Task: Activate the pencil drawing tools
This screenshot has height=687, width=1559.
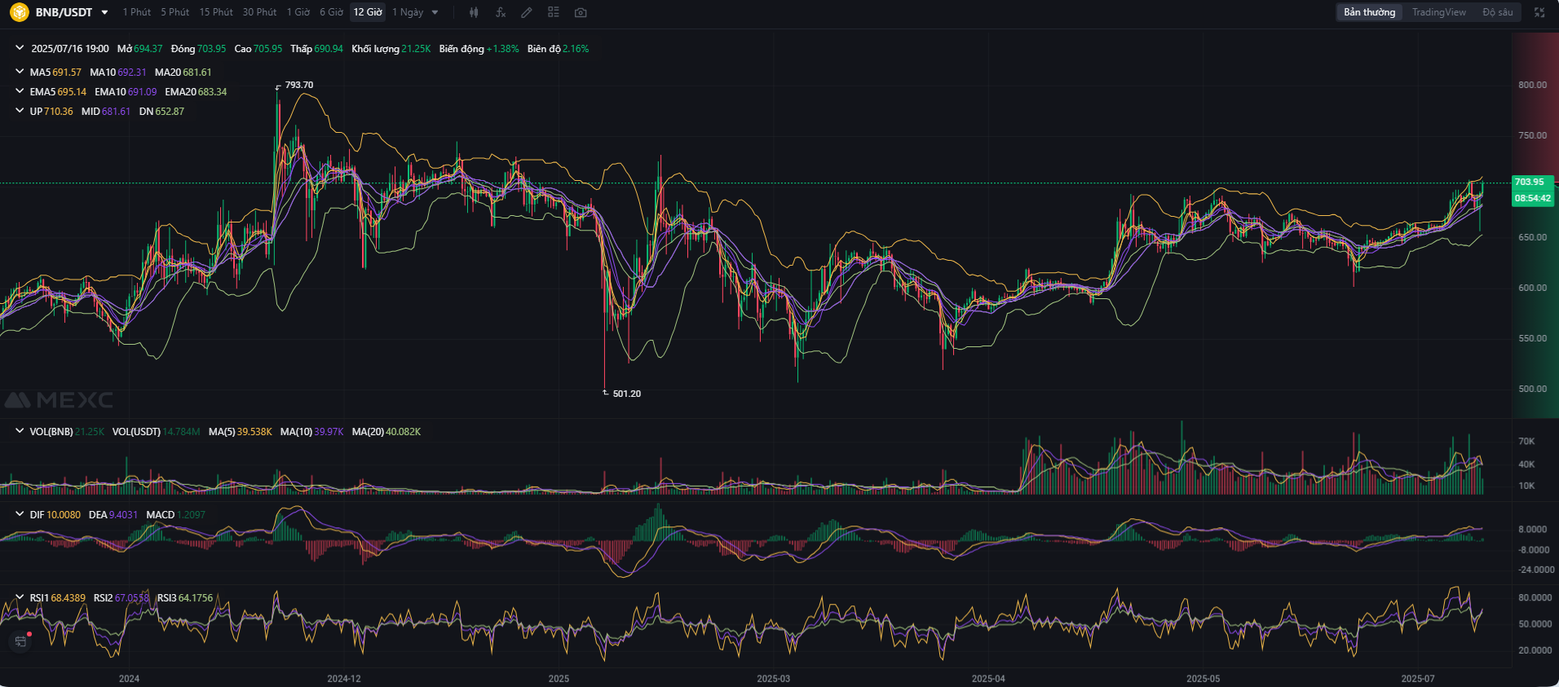Action: click(527, 12)
